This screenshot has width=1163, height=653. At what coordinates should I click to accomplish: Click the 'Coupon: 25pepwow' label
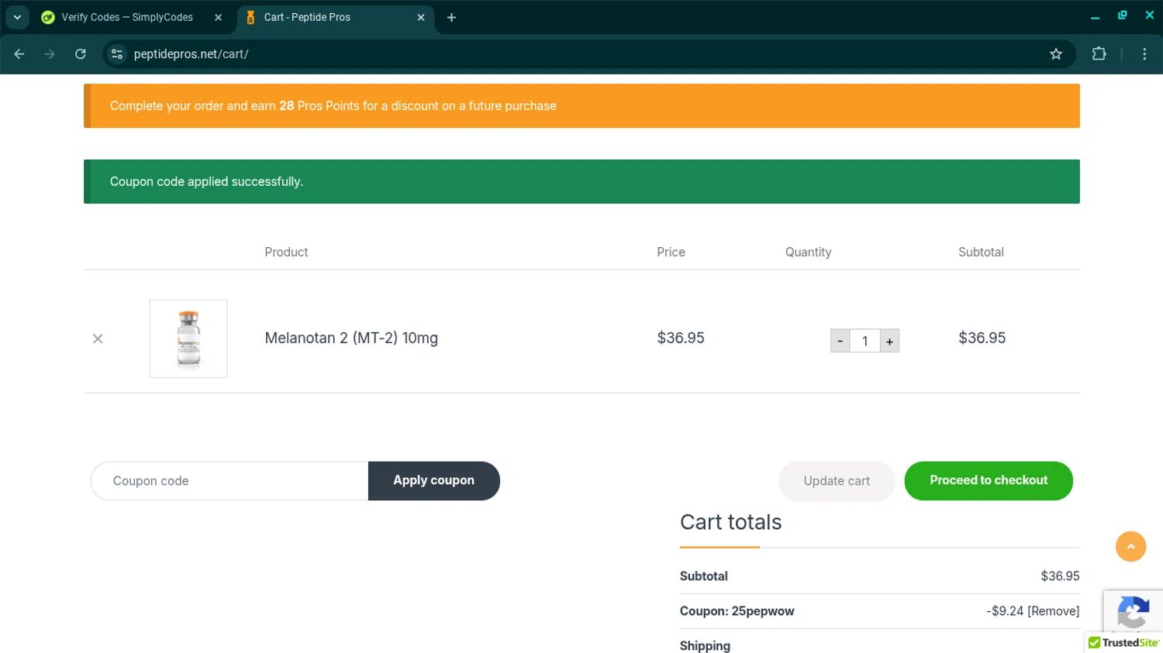pyautogui.click(x=737, y=611)
